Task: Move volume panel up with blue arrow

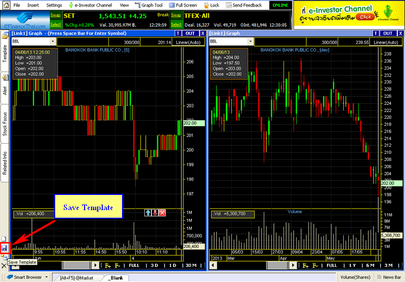Action: click(148, 213)
